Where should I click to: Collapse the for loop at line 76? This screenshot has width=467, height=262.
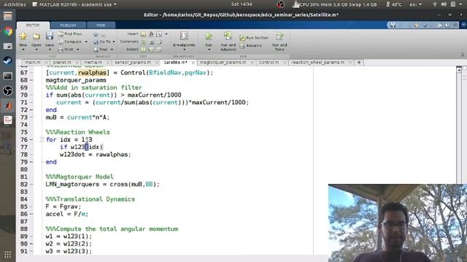click(42, 140)
